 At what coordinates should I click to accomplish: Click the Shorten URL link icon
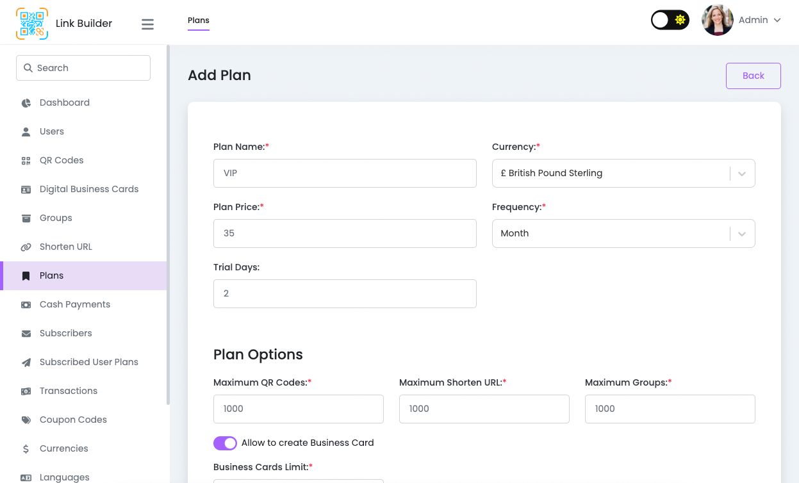(26, 247)
